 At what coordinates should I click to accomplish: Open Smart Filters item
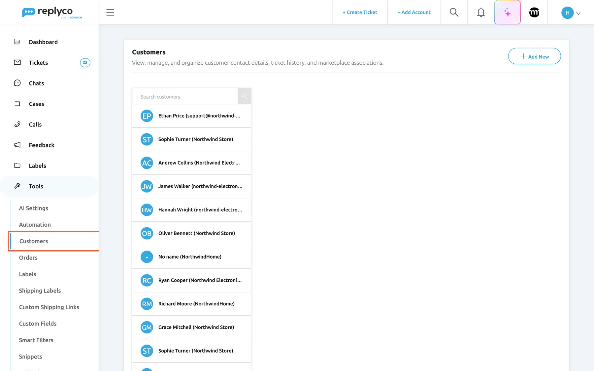[36, 340]
